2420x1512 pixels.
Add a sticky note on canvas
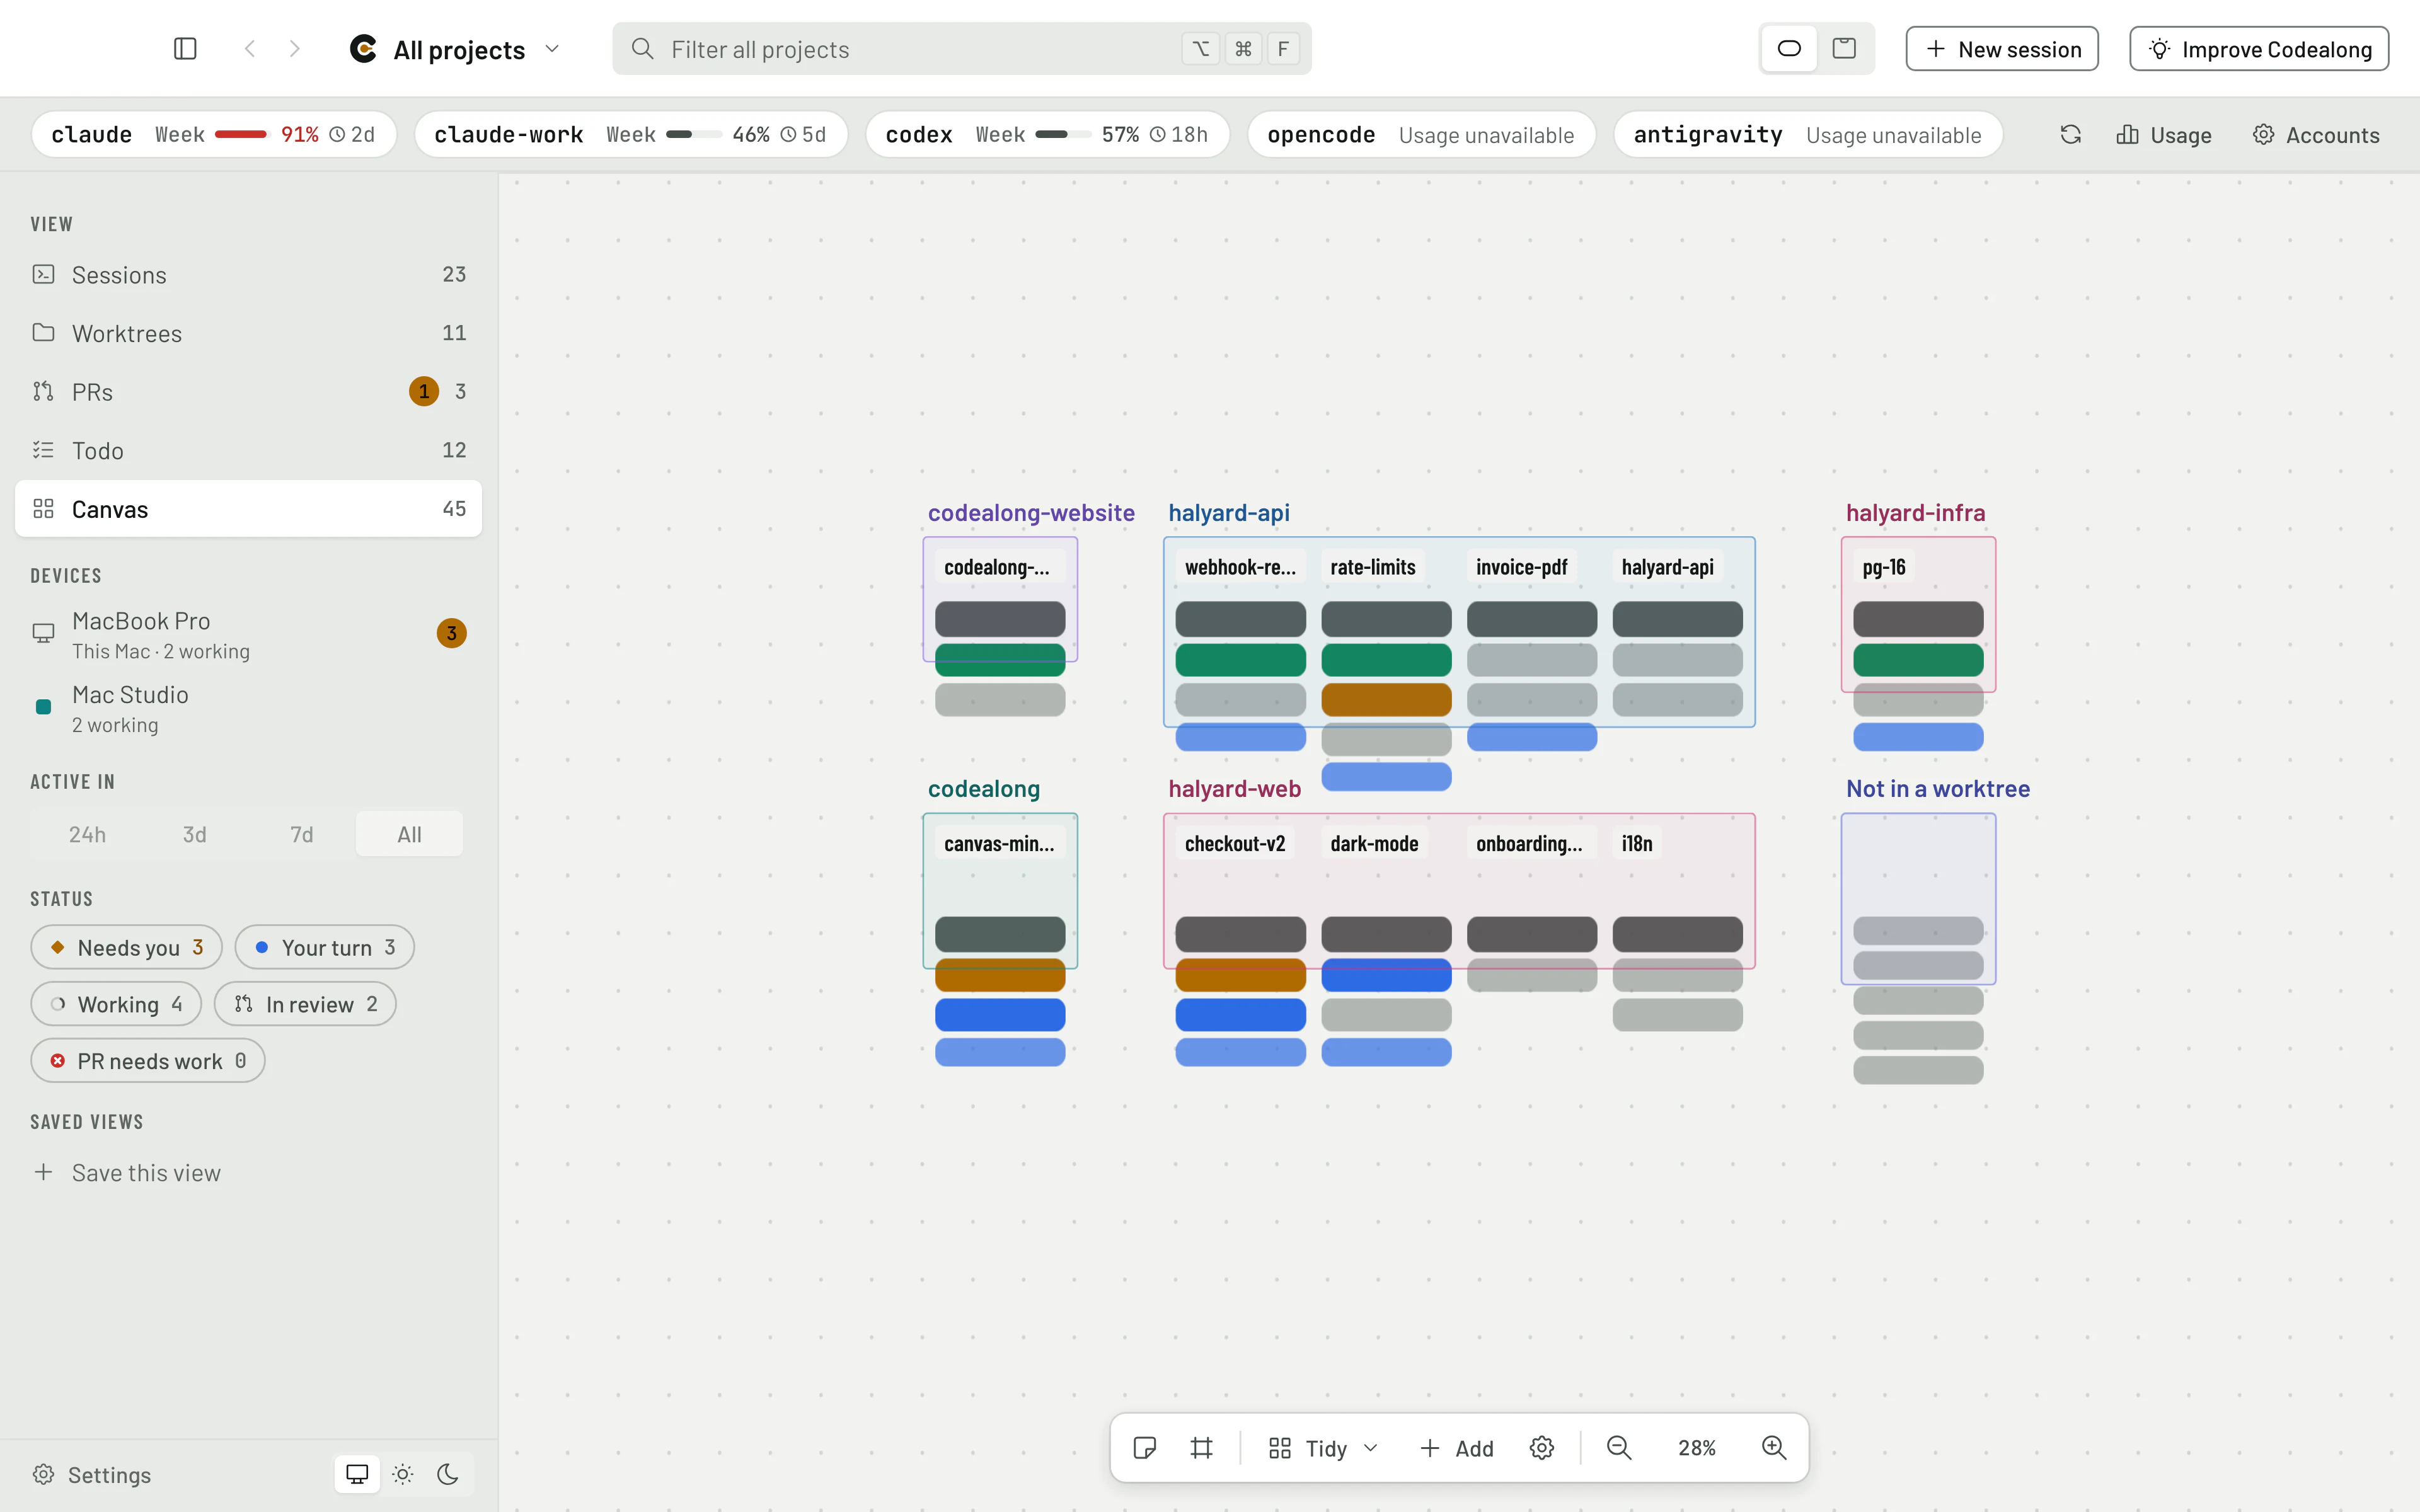(x=1145, y=1448)
